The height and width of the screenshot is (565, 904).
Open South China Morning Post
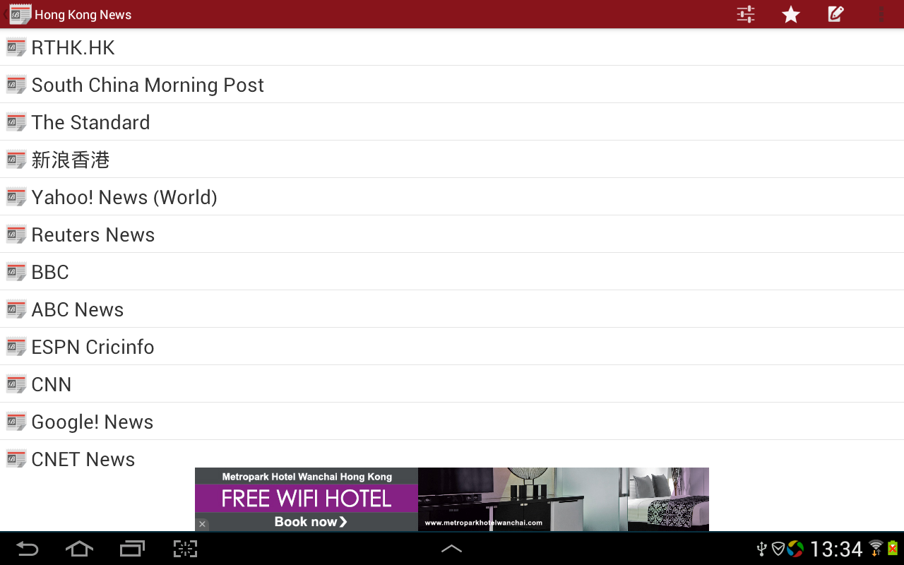click(452, 85)
